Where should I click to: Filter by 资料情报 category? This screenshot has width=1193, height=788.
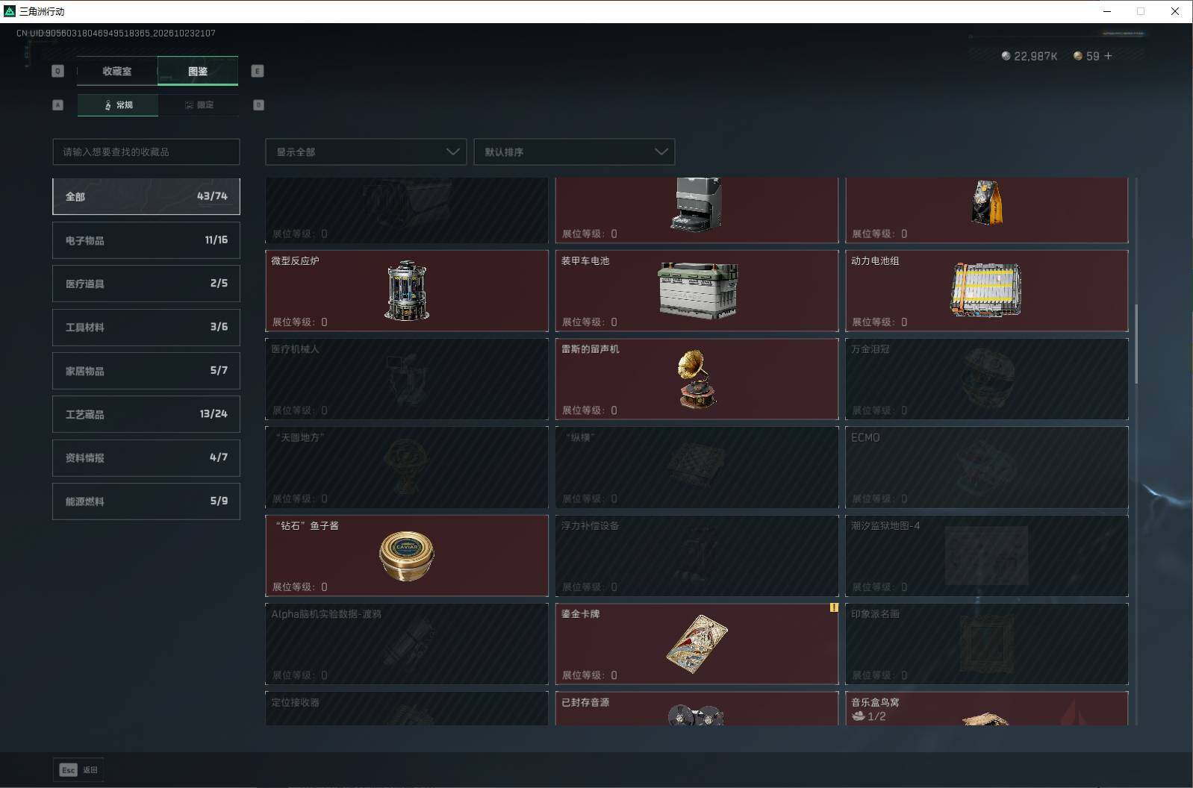146,457
